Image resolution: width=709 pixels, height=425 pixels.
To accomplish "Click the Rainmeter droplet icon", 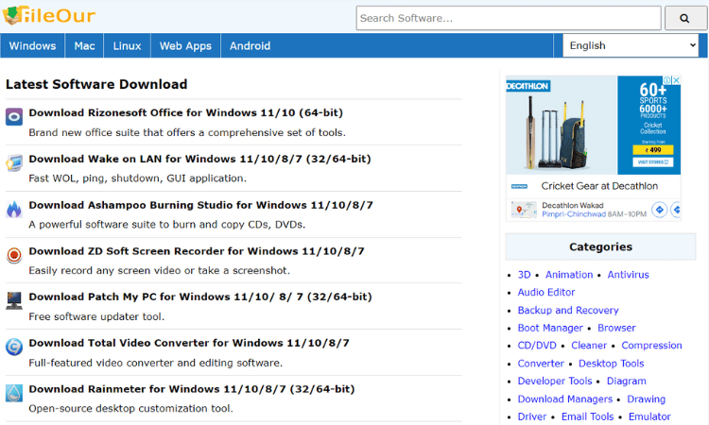I will point(14,393).
